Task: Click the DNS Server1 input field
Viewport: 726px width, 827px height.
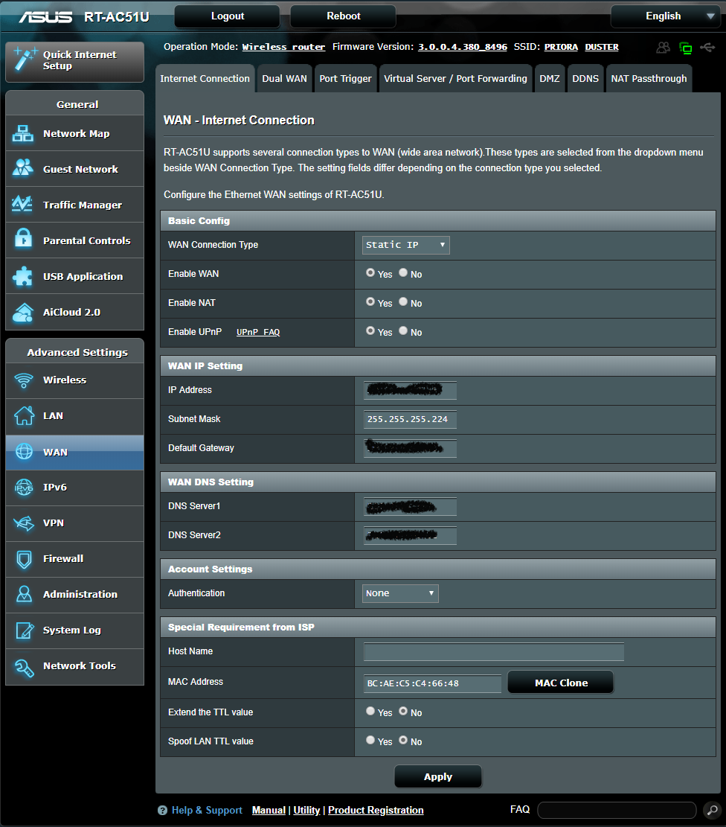Action: coord(410,507)
